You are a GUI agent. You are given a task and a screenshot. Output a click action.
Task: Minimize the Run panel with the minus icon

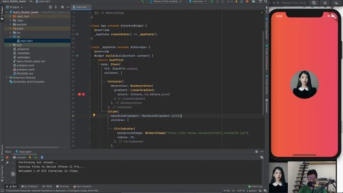pyautogui.click(x=262, y=152)
